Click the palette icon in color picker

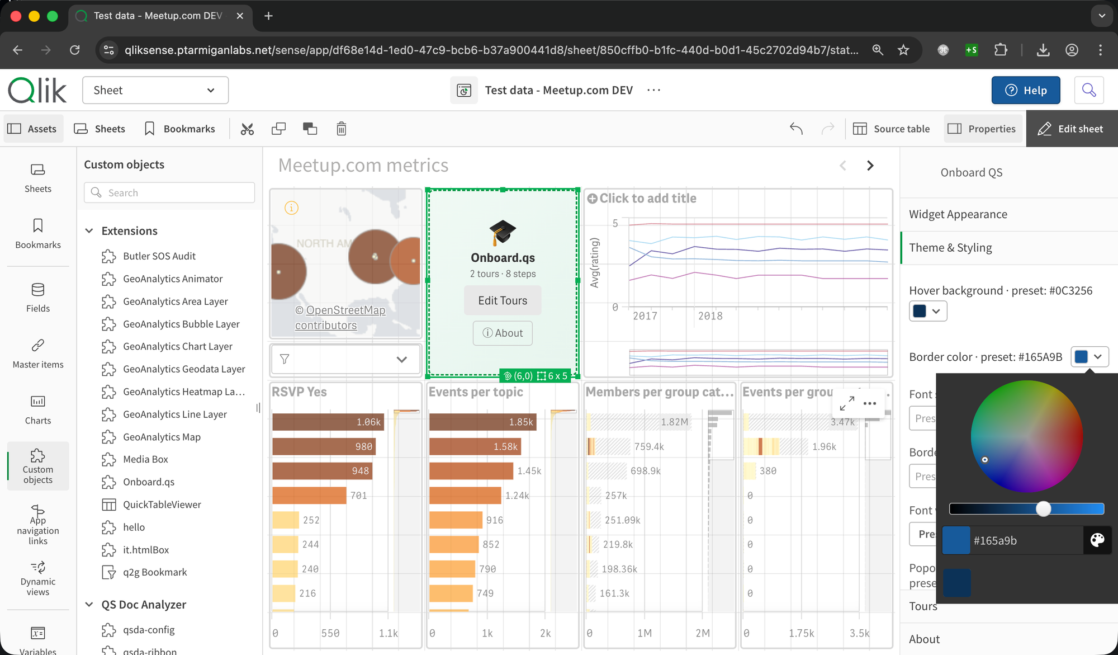tap(1097, 540)
